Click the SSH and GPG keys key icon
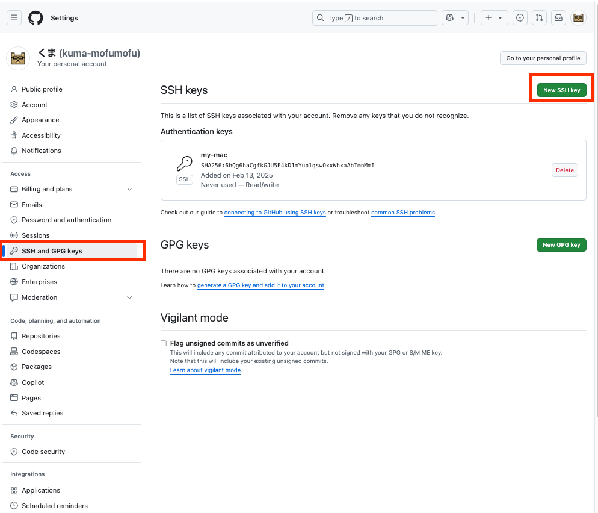 pyautogui.click(x=14, y=250)
